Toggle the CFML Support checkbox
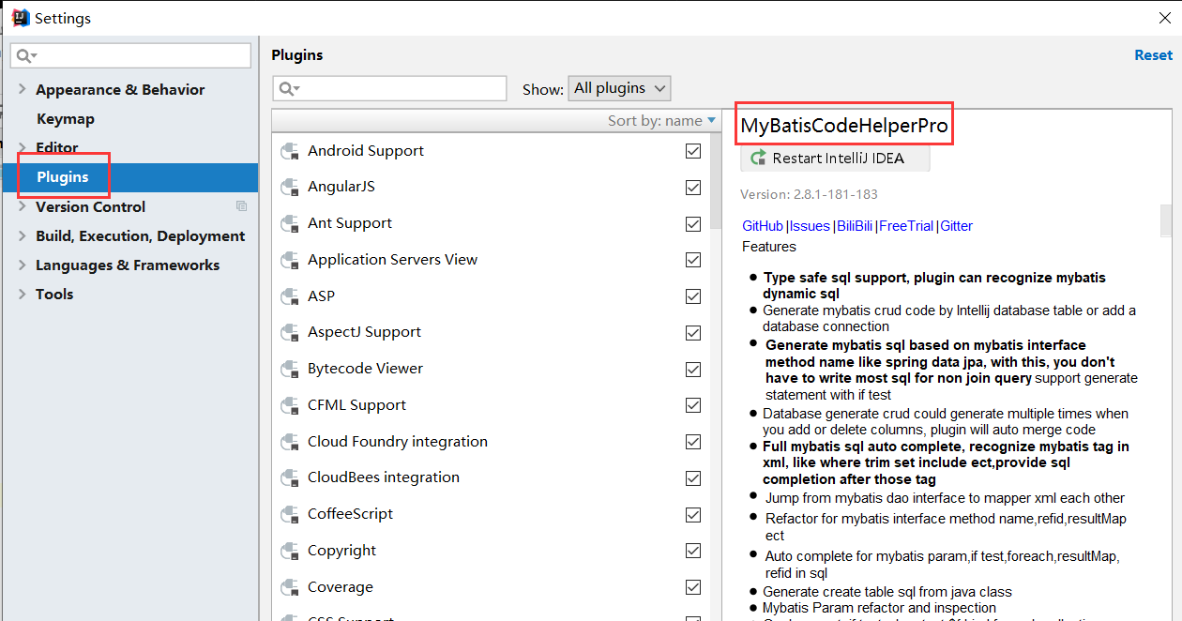1182x621 pixels. pos(693,405)
